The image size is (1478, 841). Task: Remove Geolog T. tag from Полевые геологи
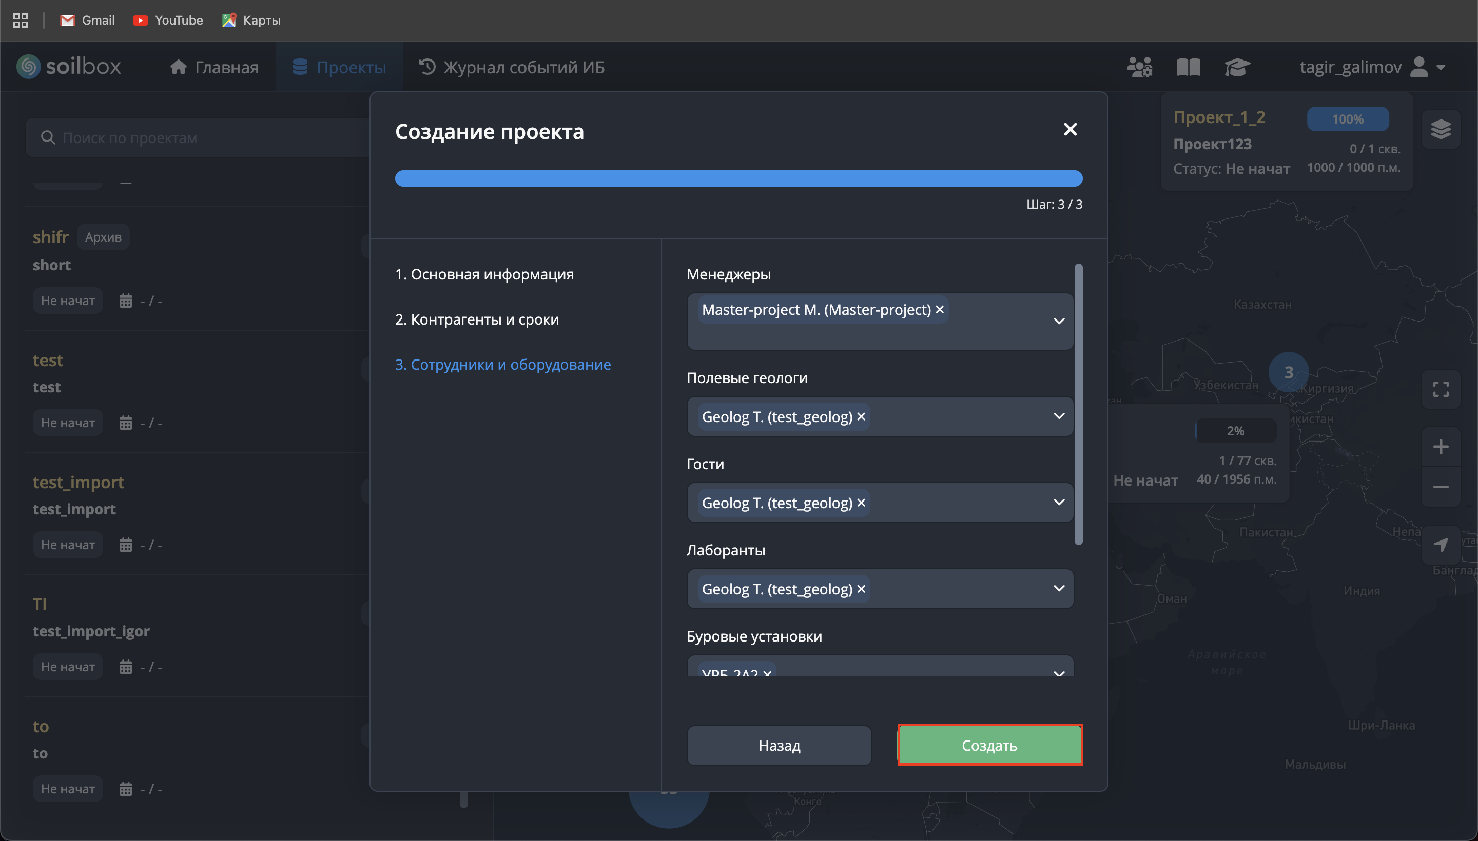pos(861,416)
